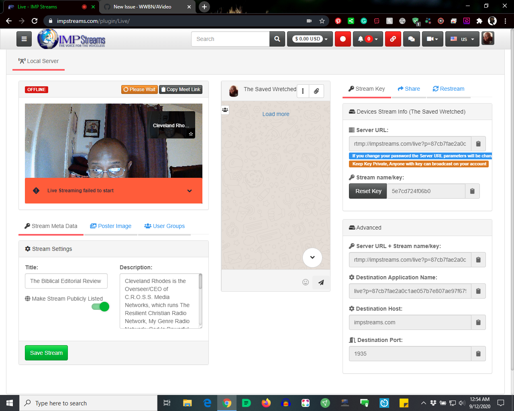
Task: Toggle Make Stream Publicly Listed
Action: tap(100, 306)
